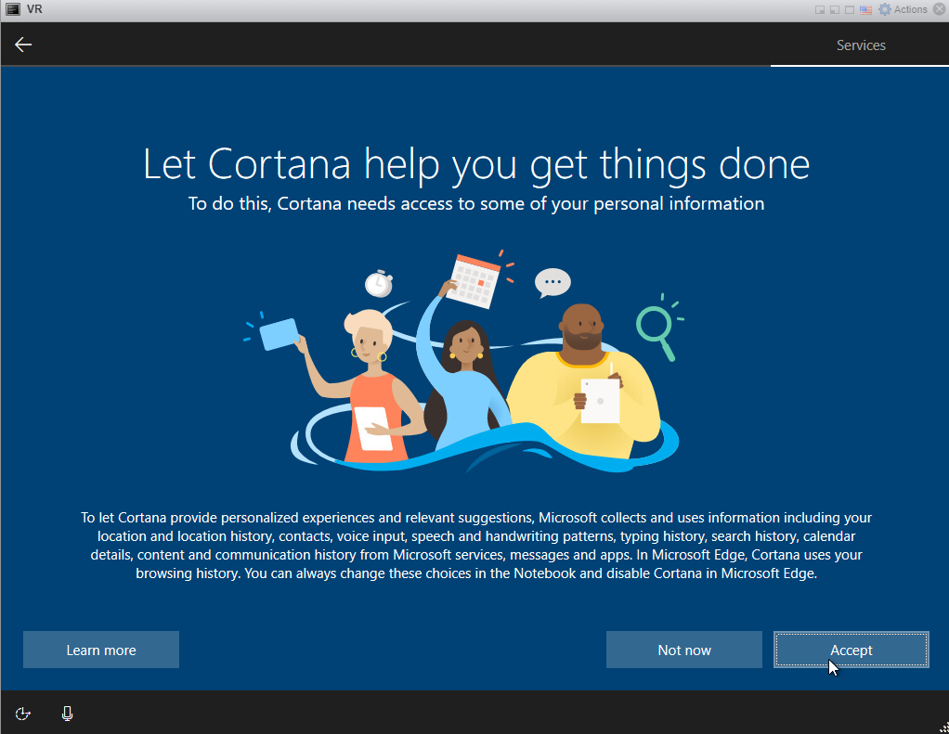Screen dimensions: 949x734
Task: Click the Not now button
Action: pyautogui.click(x=684, y=650)
